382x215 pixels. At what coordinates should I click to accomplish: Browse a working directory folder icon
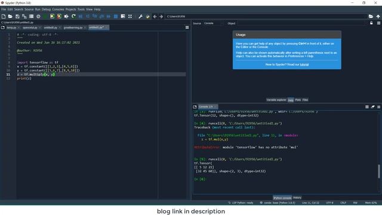(371, 16)
